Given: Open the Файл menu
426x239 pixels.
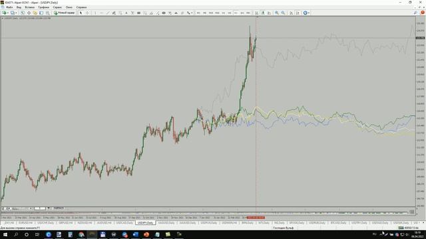Looking at the screenshot, I should tap(9, 7).
